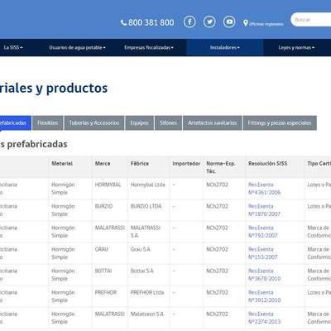This screenshot has height=331, width=331.
Task: Expand Leyes y normas menu
Action: tap(296, 47)
